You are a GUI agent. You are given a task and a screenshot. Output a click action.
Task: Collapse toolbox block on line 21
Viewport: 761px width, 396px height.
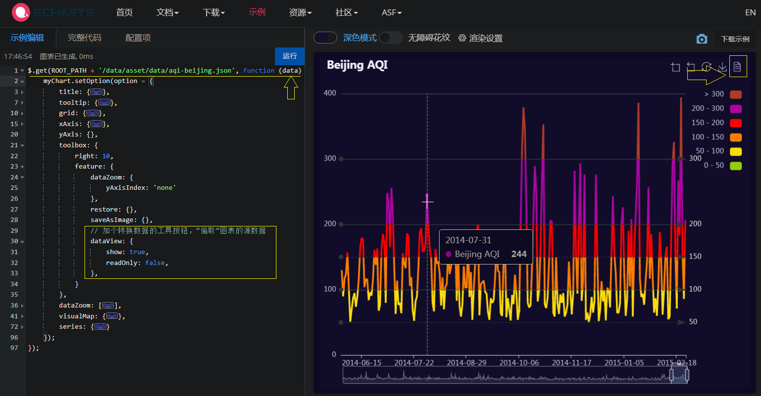(x=22, y=145)
